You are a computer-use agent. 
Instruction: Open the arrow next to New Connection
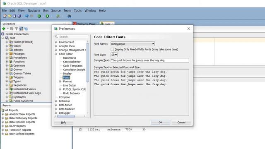7,29
